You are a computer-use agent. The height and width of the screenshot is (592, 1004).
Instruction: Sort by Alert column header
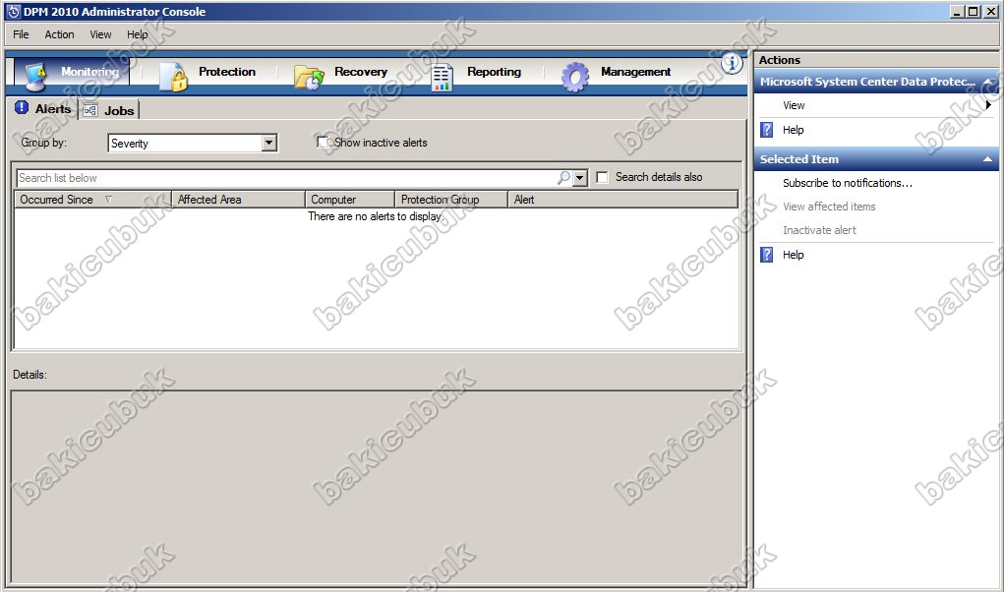click(x=623, y=200)
